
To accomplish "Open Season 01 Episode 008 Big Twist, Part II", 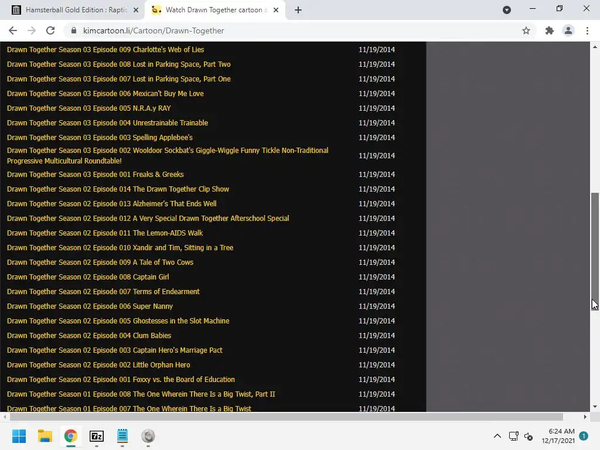I will point(141,394).
